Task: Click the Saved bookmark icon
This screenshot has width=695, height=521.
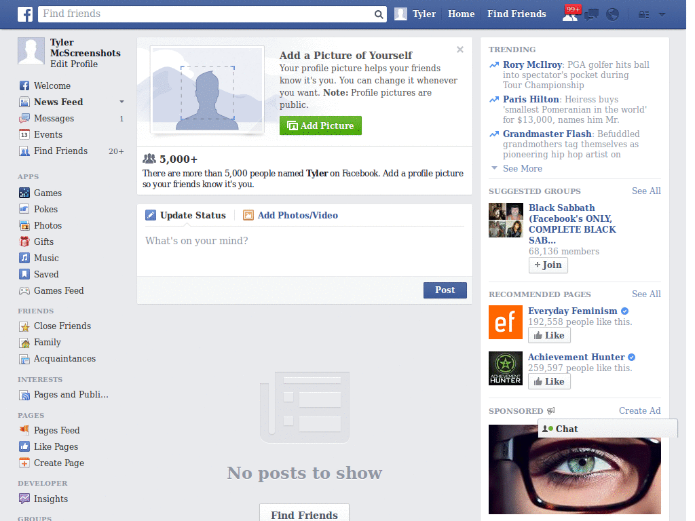Action: pos(24,274)
